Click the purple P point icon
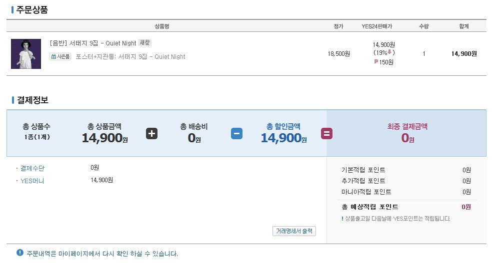Screen dimensions: 503x263 point(376,61)
